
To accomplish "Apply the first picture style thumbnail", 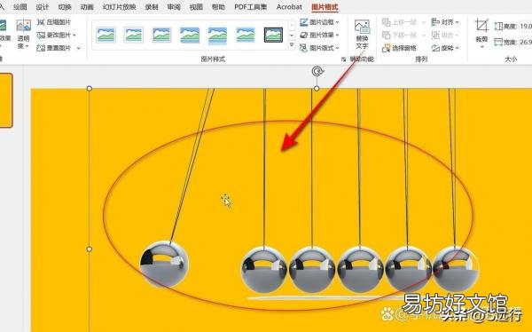I will point(106,35).
